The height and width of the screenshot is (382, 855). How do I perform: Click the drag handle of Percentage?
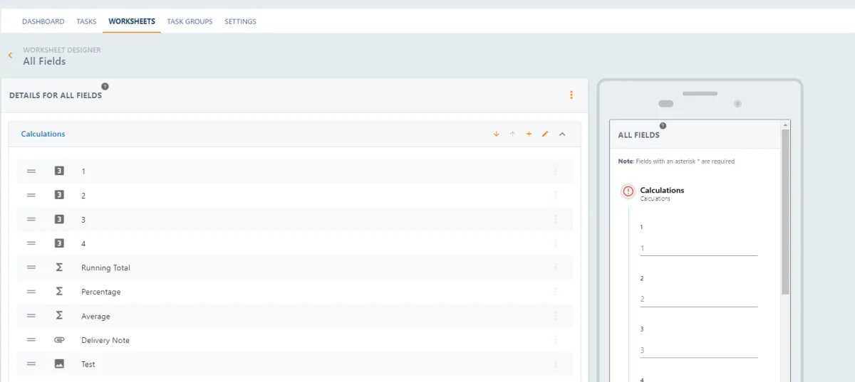pyautogui.click(x=31, y=292)
